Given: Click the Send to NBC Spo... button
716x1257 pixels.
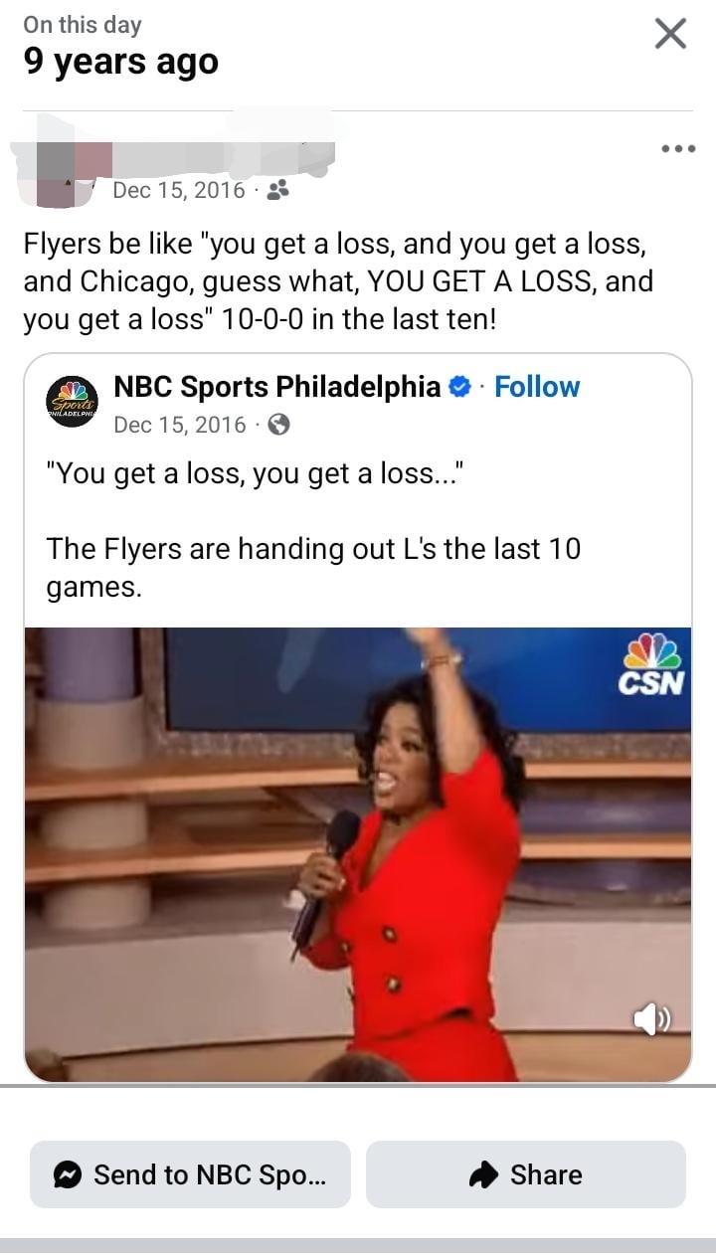Looking at the screenshot, I should [190, 1174].
